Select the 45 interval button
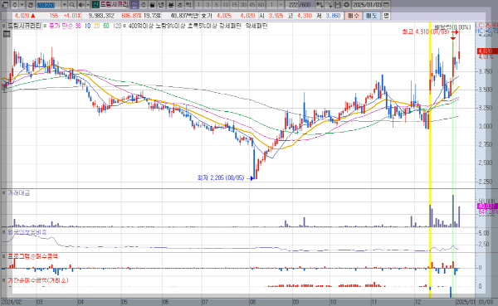 point(252,5)
